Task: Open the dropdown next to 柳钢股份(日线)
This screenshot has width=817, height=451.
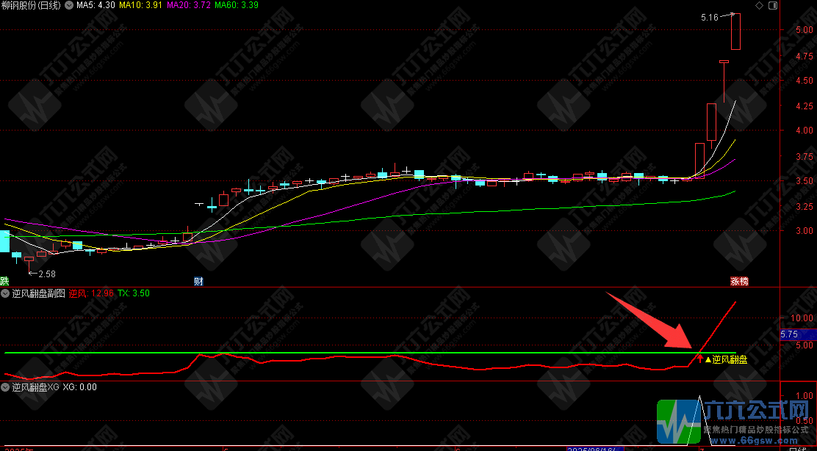Action: 69,6
